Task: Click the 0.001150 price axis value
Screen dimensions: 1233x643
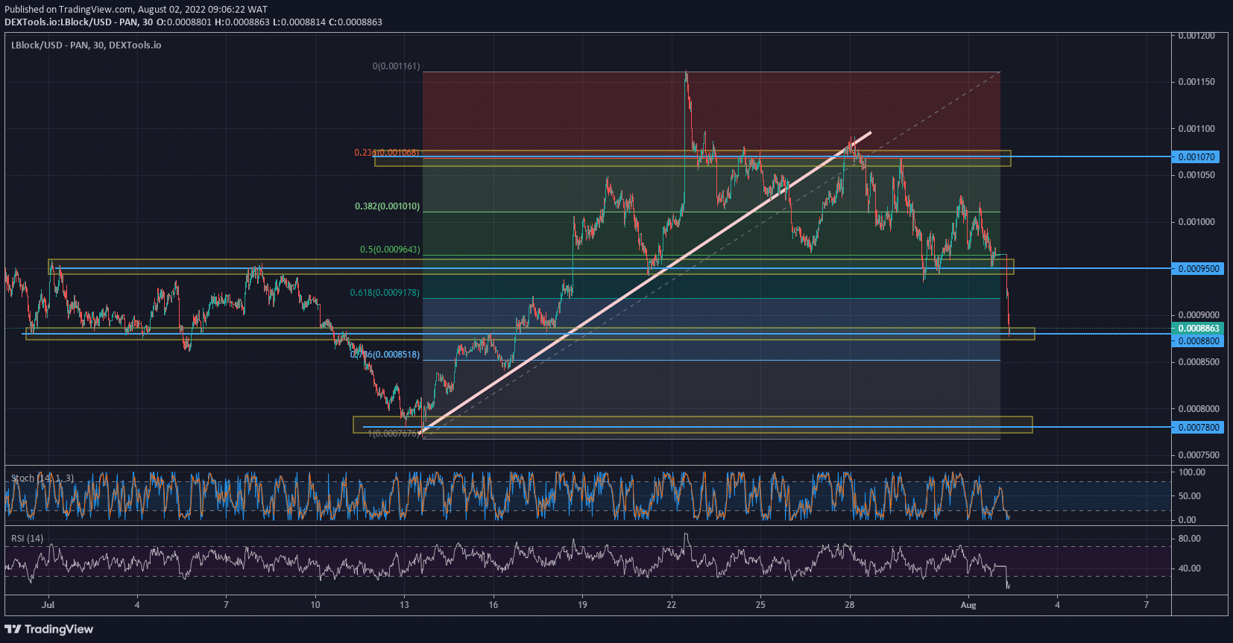Action: (x=1196, y=82)
